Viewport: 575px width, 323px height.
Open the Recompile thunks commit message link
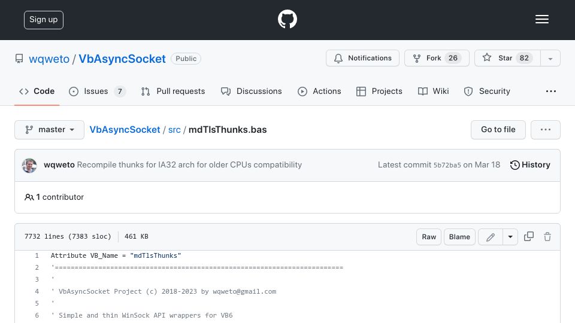coord(189,165)
